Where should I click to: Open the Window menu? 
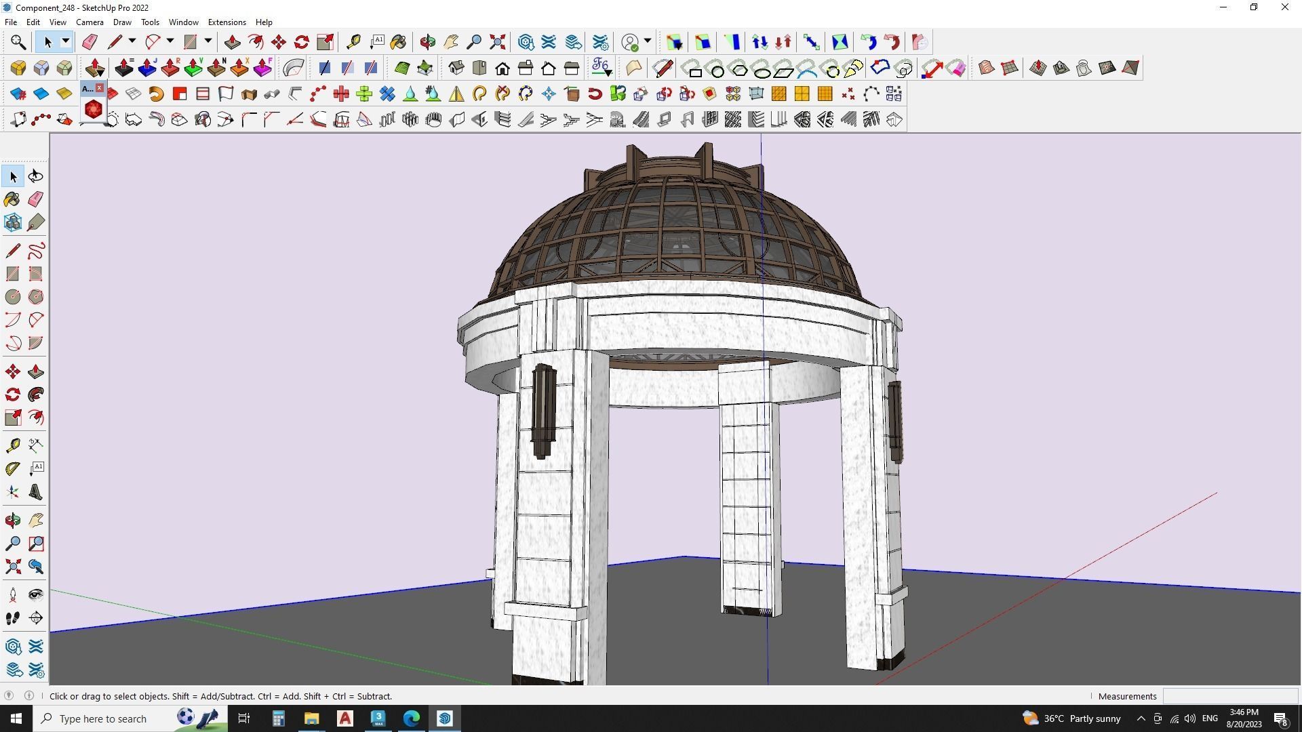183,22
